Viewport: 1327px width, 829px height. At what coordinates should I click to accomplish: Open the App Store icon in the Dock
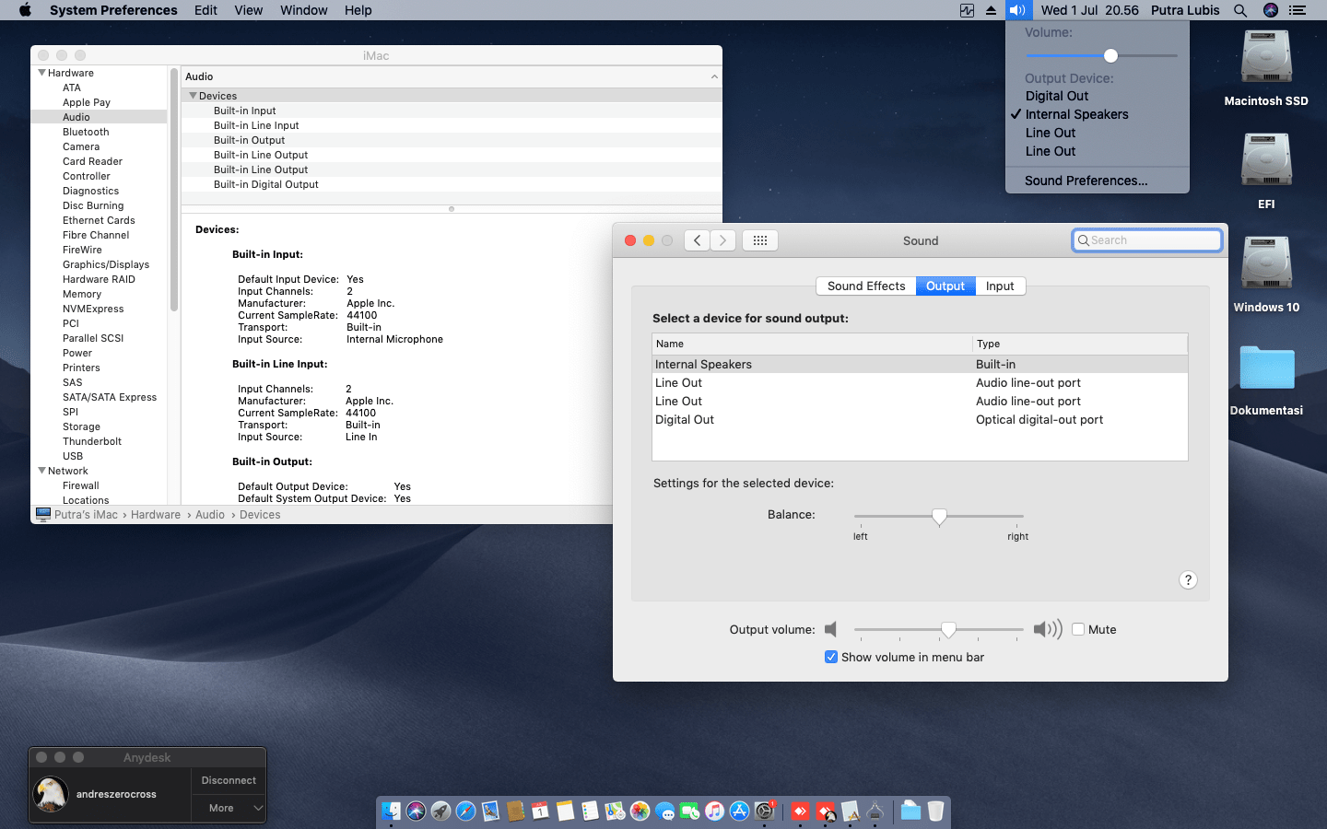tap(740, 811)
